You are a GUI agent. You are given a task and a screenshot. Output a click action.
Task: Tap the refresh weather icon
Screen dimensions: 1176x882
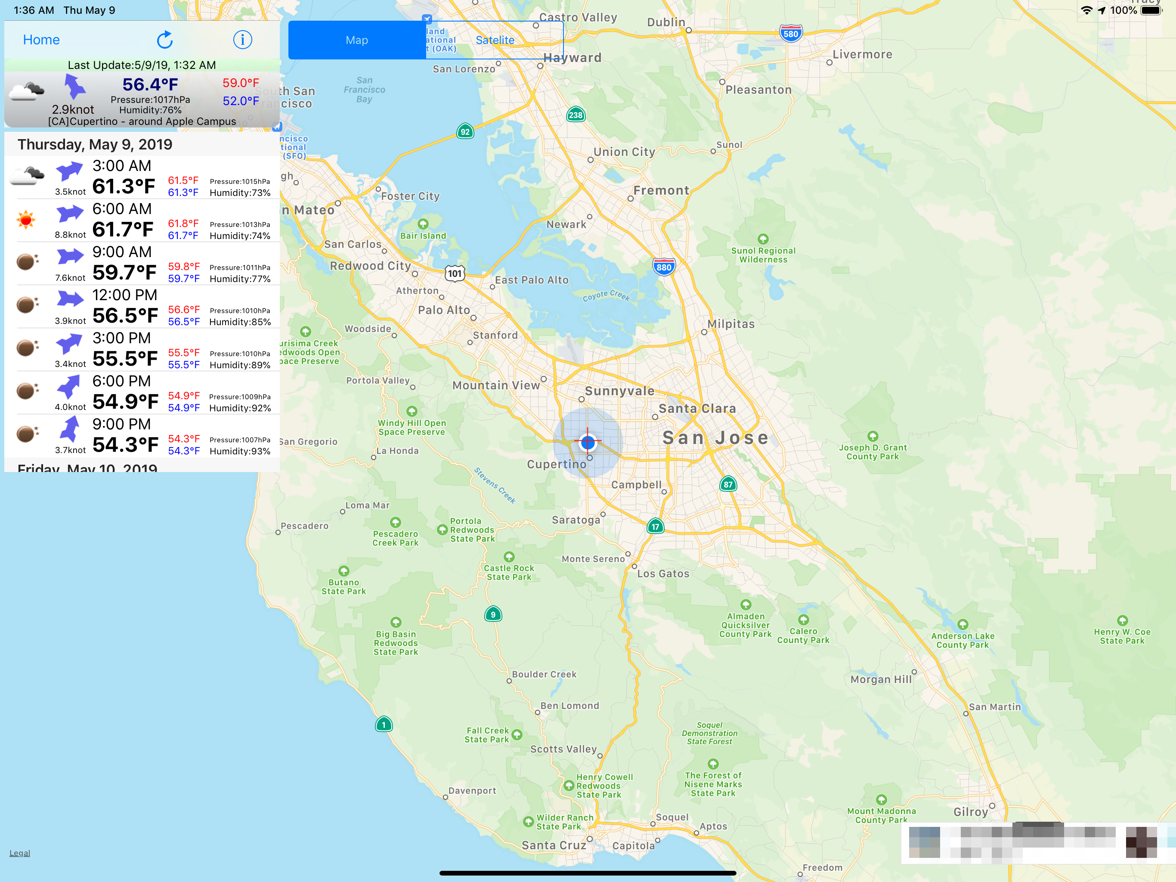(165, 40)
